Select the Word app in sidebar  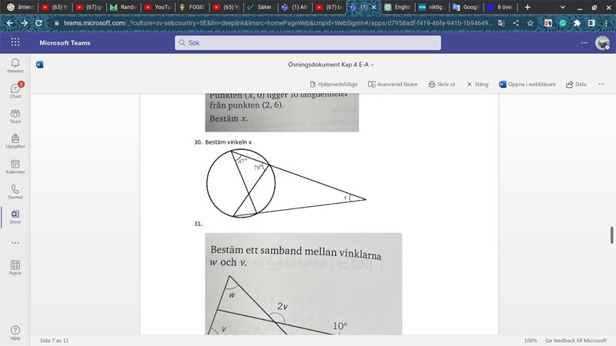15,216
